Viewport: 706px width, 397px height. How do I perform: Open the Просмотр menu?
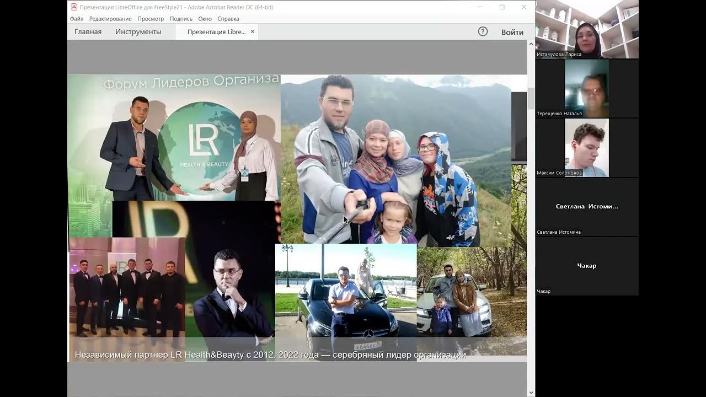(151, 19)
